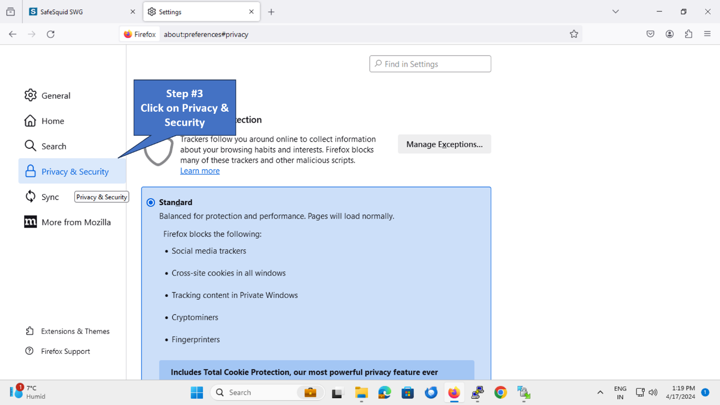The image size is (720, 405).
Task: Show hidden system tray icons
Action: (600, 392)
